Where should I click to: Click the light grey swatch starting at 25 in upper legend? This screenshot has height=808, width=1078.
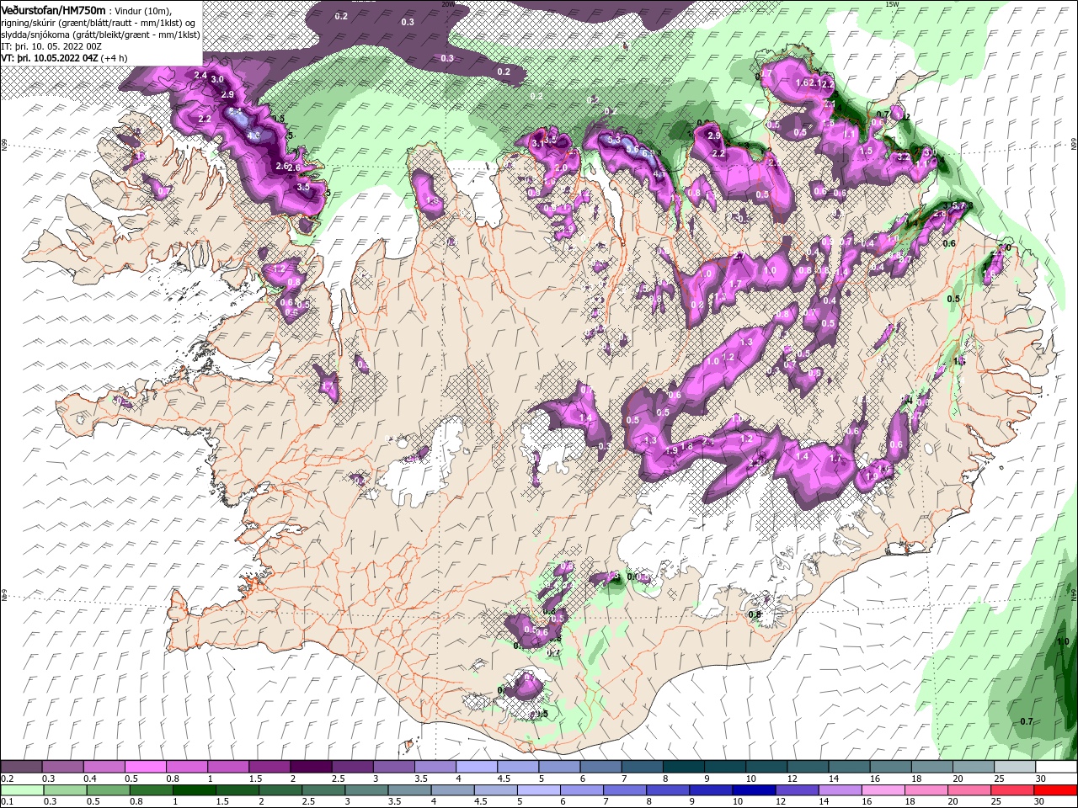point(1015,767)
